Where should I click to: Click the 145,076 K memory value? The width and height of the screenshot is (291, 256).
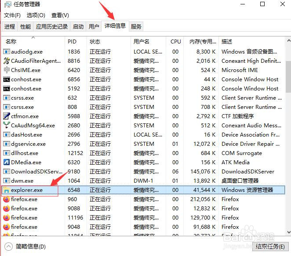[x=203, y=171]
